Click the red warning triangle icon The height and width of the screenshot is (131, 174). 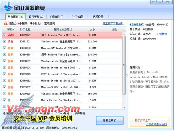[5, 23]
